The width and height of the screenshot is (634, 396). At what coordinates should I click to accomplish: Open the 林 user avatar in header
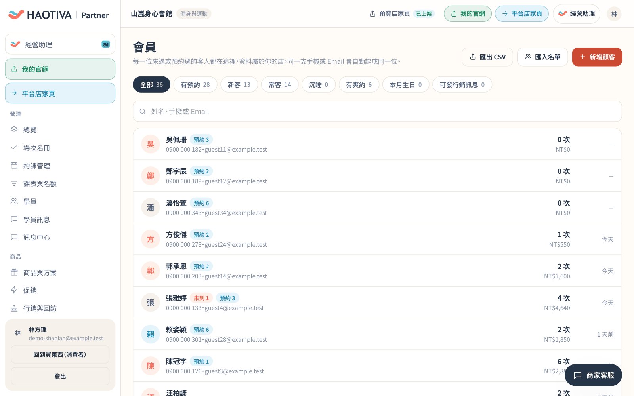point(614,14)
